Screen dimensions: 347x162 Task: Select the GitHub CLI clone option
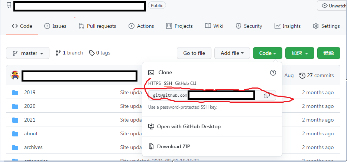point(185,83)
